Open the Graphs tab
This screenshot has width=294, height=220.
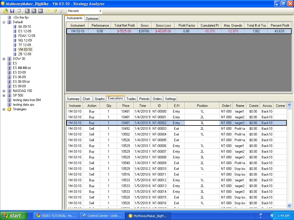point(100,99)
